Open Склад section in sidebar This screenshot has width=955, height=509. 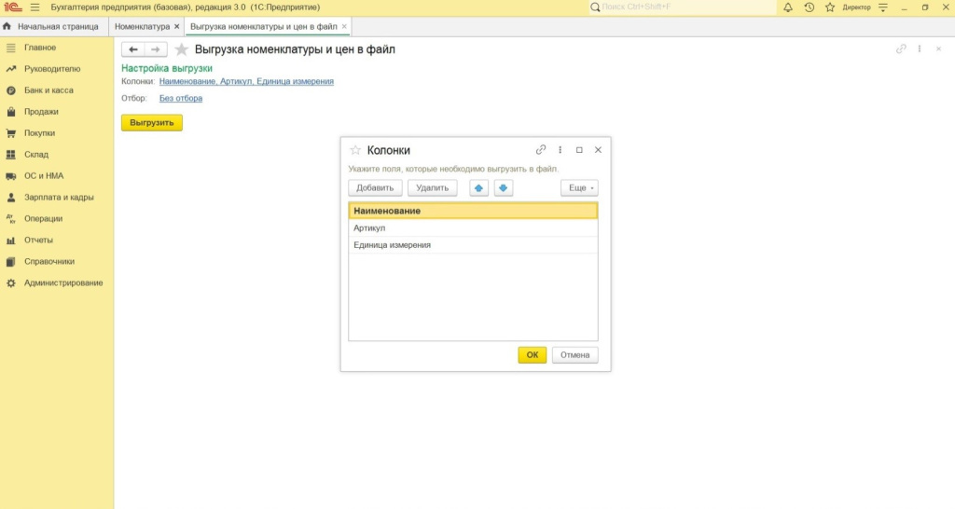pyautogui.click(x=36, y=155)
